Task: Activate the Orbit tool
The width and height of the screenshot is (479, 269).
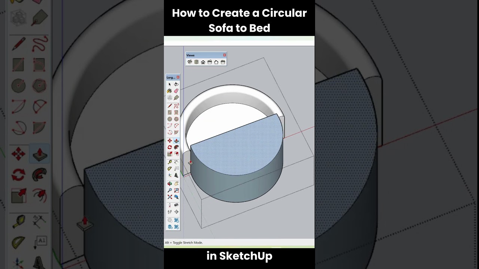Action: pos(170,184)
